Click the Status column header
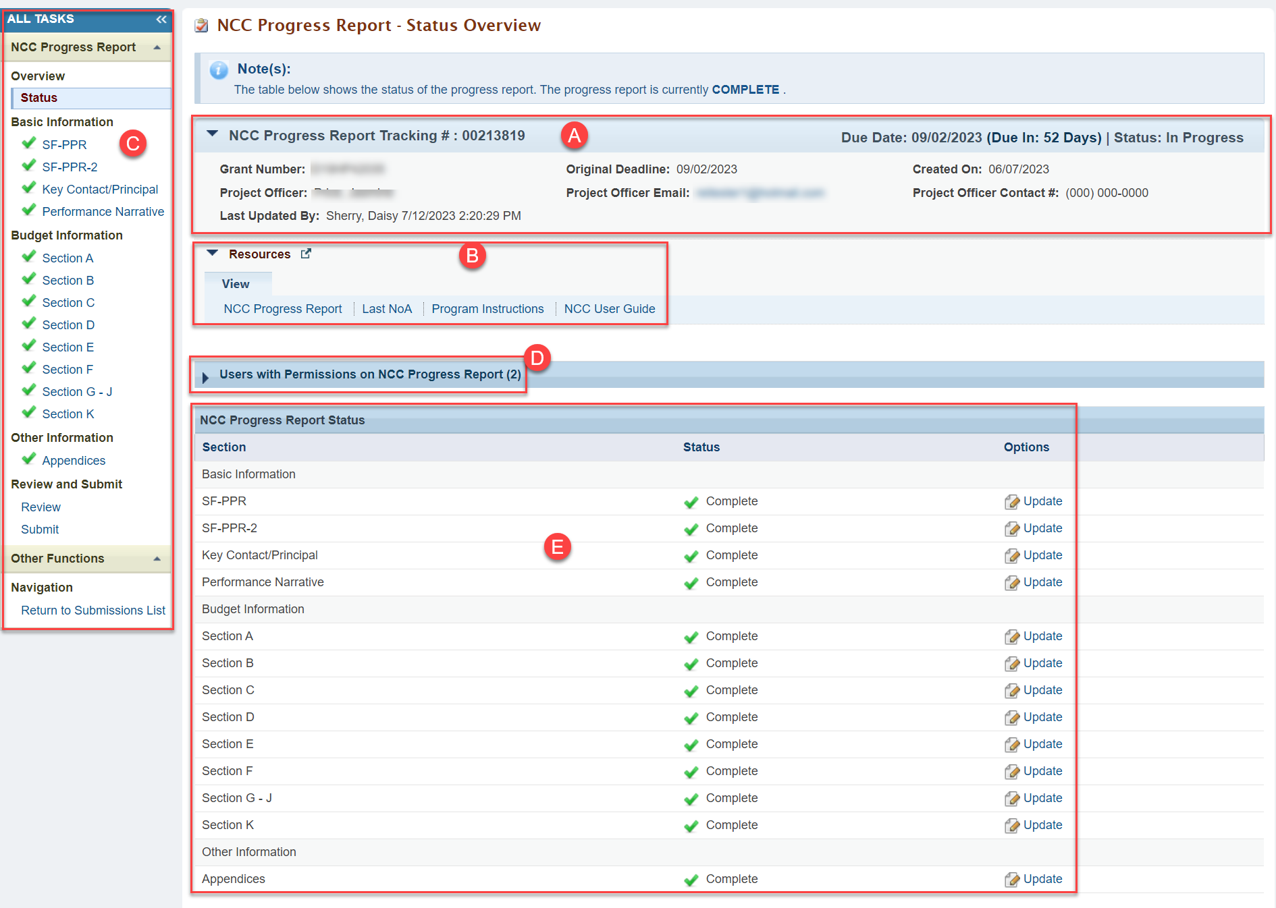The height and width of the screenshot is (908, 1276). 701,447
